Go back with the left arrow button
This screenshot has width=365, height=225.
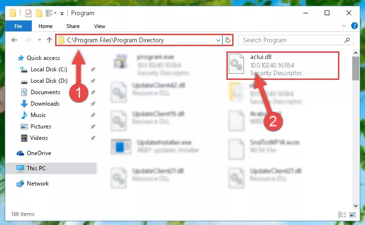point(14,40)
